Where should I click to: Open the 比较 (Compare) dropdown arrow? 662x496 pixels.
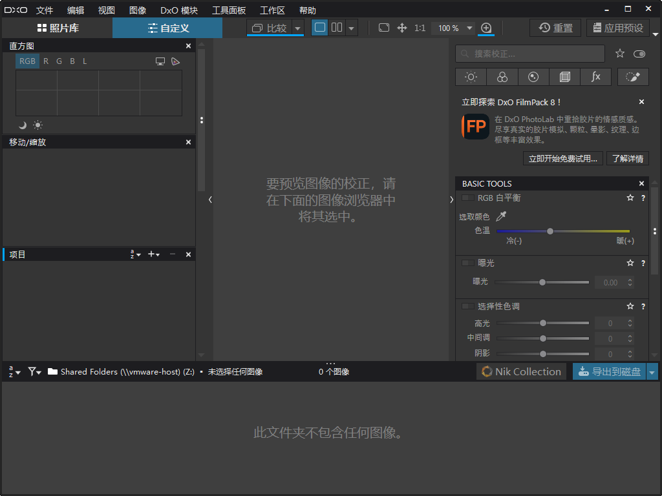(297, 28)
